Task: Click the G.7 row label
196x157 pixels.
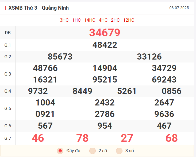Action: (8, 138)
